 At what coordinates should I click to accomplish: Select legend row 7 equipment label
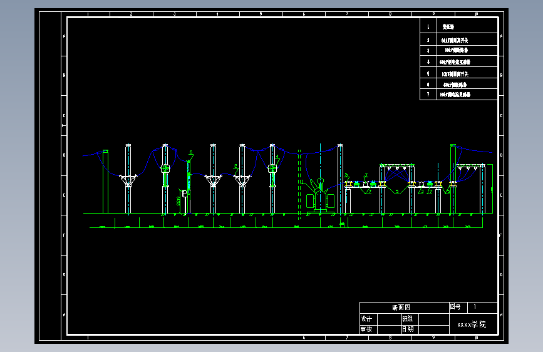pos(455,94)
